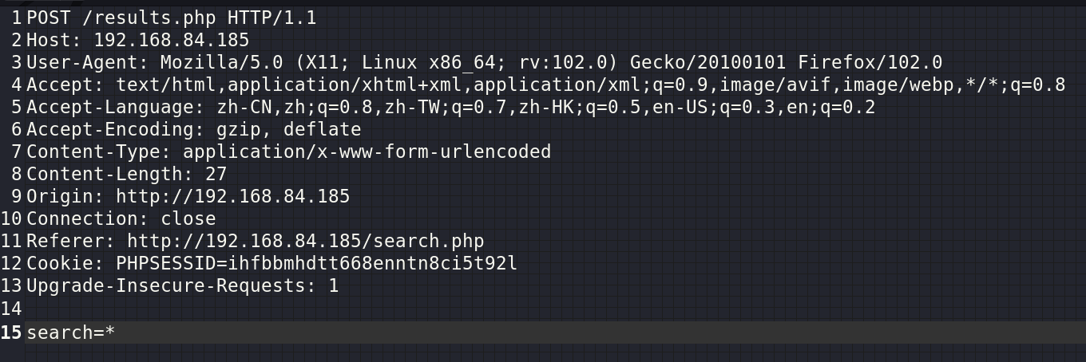Screen dimensions: 1086x362
Task: Click the Referer search.php URL
Action: click(306, 241)
